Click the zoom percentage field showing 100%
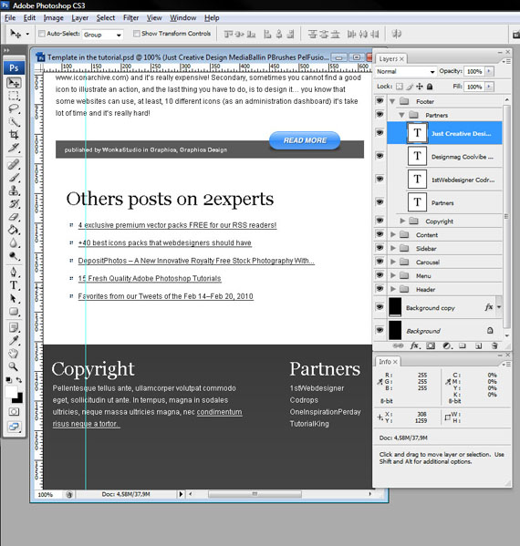The height and width of the screenshot is (546, 520). tap(46, 494)
